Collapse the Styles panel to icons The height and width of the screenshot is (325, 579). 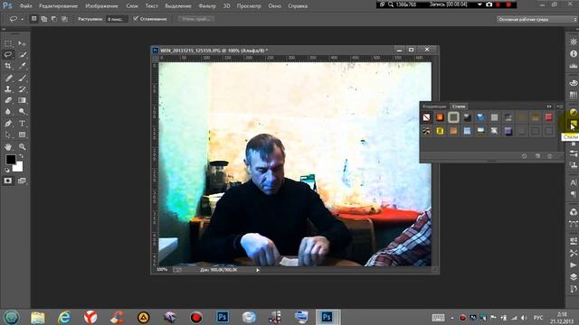(x=549, y=107)
